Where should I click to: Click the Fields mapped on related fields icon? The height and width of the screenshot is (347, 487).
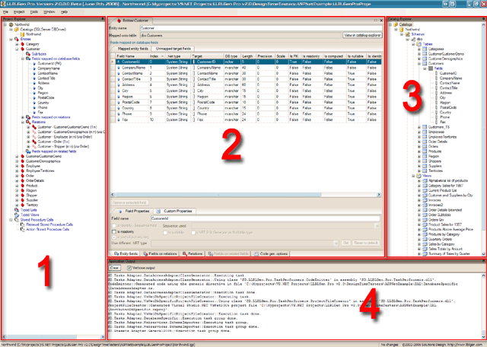pos(28,151)
